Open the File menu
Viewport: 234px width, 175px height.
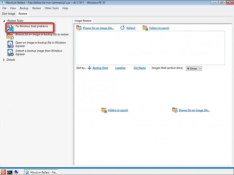(x=4, y=8)
